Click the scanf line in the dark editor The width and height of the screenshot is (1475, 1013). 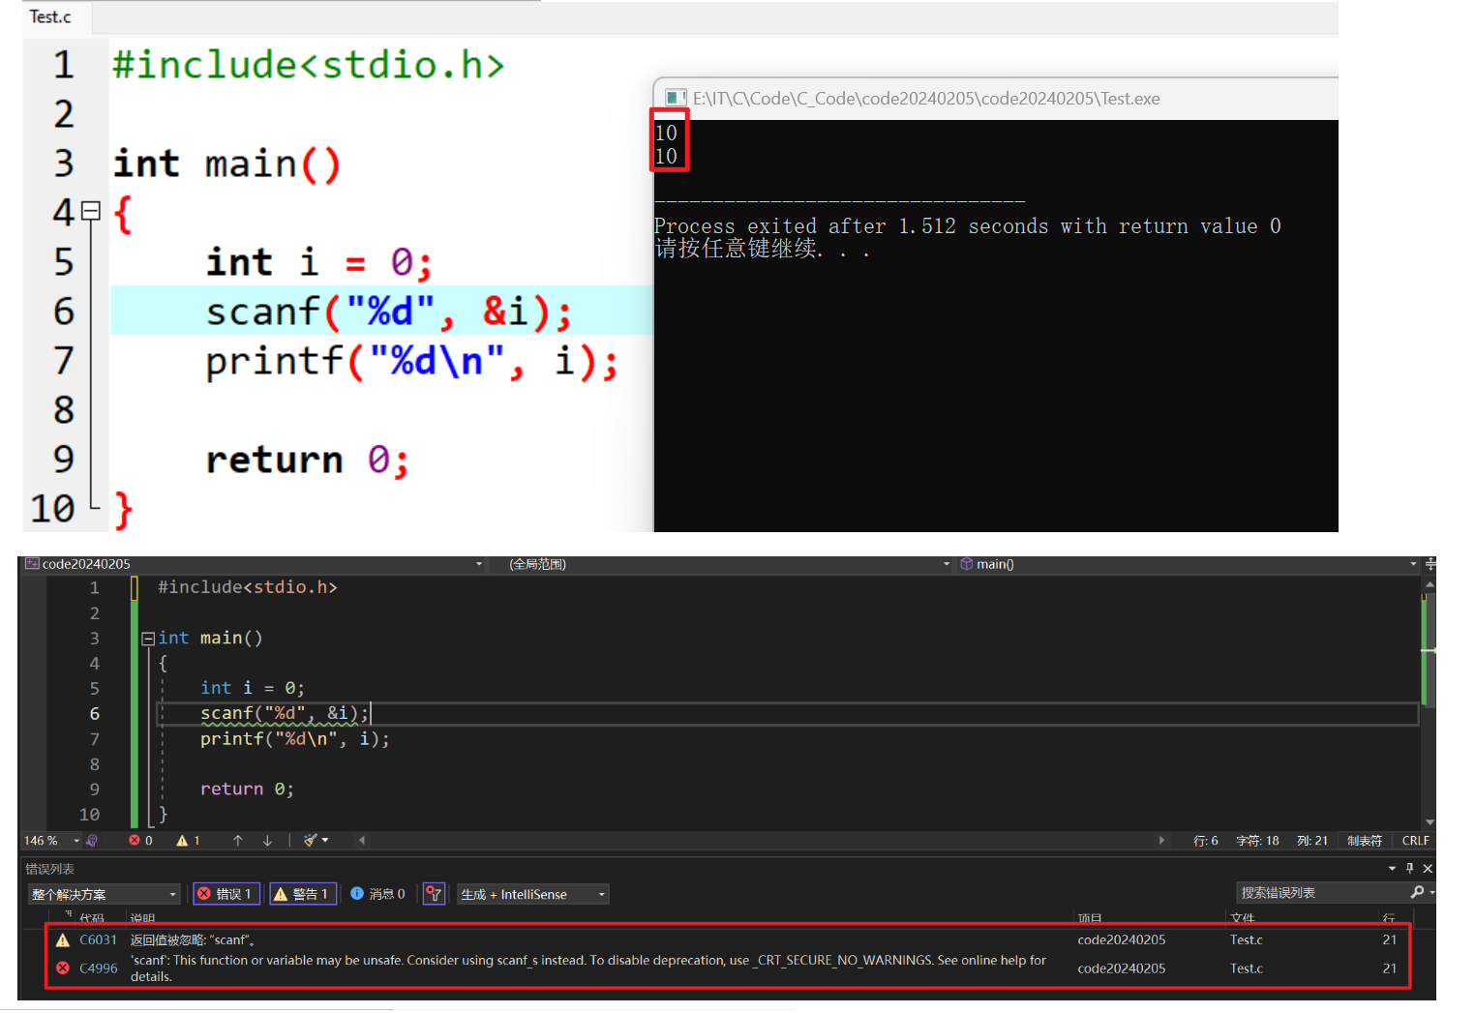click(x=284, y=714)
